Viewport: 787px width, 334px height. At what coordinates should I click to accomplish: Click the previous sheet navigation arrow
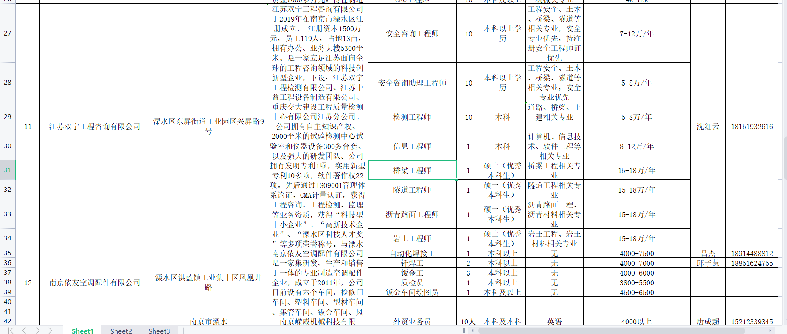24,331
